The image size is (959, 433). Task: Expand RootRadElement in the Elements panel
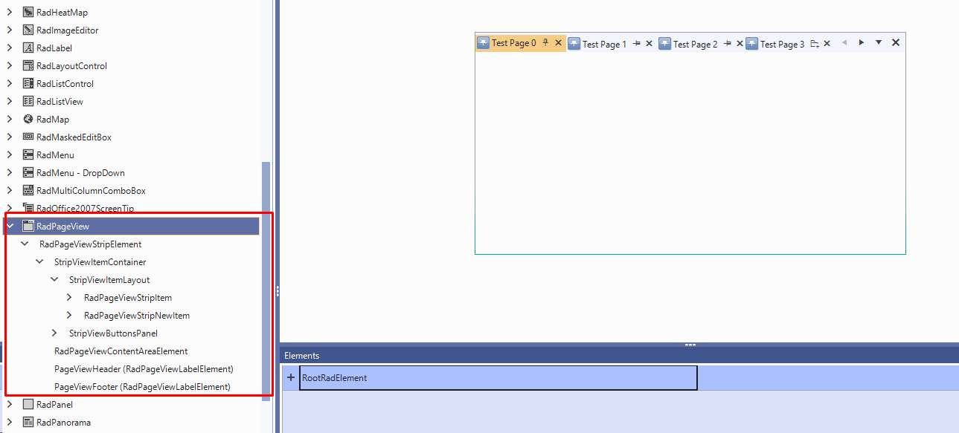tap(291, 377)
